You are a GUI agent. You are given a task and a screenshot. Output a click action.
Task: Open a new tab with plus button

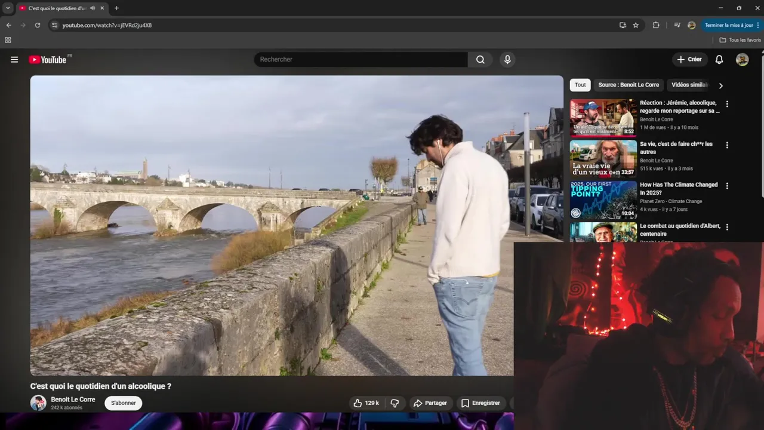pos(116,8)
